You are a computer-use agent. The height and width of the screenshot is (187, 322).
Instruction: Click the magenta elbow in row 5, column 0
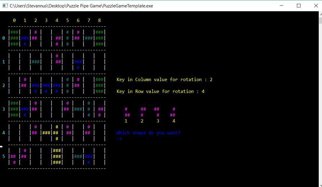pos(13,159)
